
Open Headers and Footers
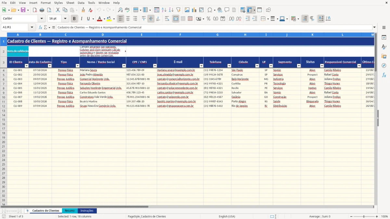click(234, 10)
